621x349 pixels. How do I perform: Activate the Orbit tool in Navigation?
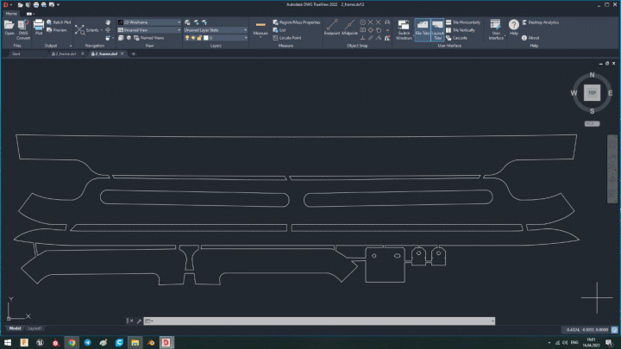click(108, 30)
